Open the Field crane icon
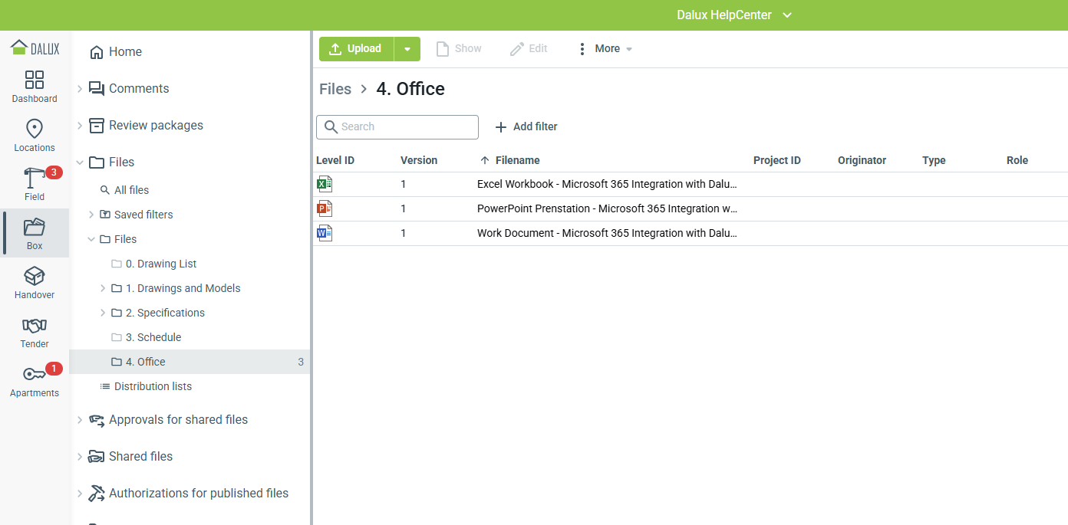1068x525 pixels. click(35, 179)
